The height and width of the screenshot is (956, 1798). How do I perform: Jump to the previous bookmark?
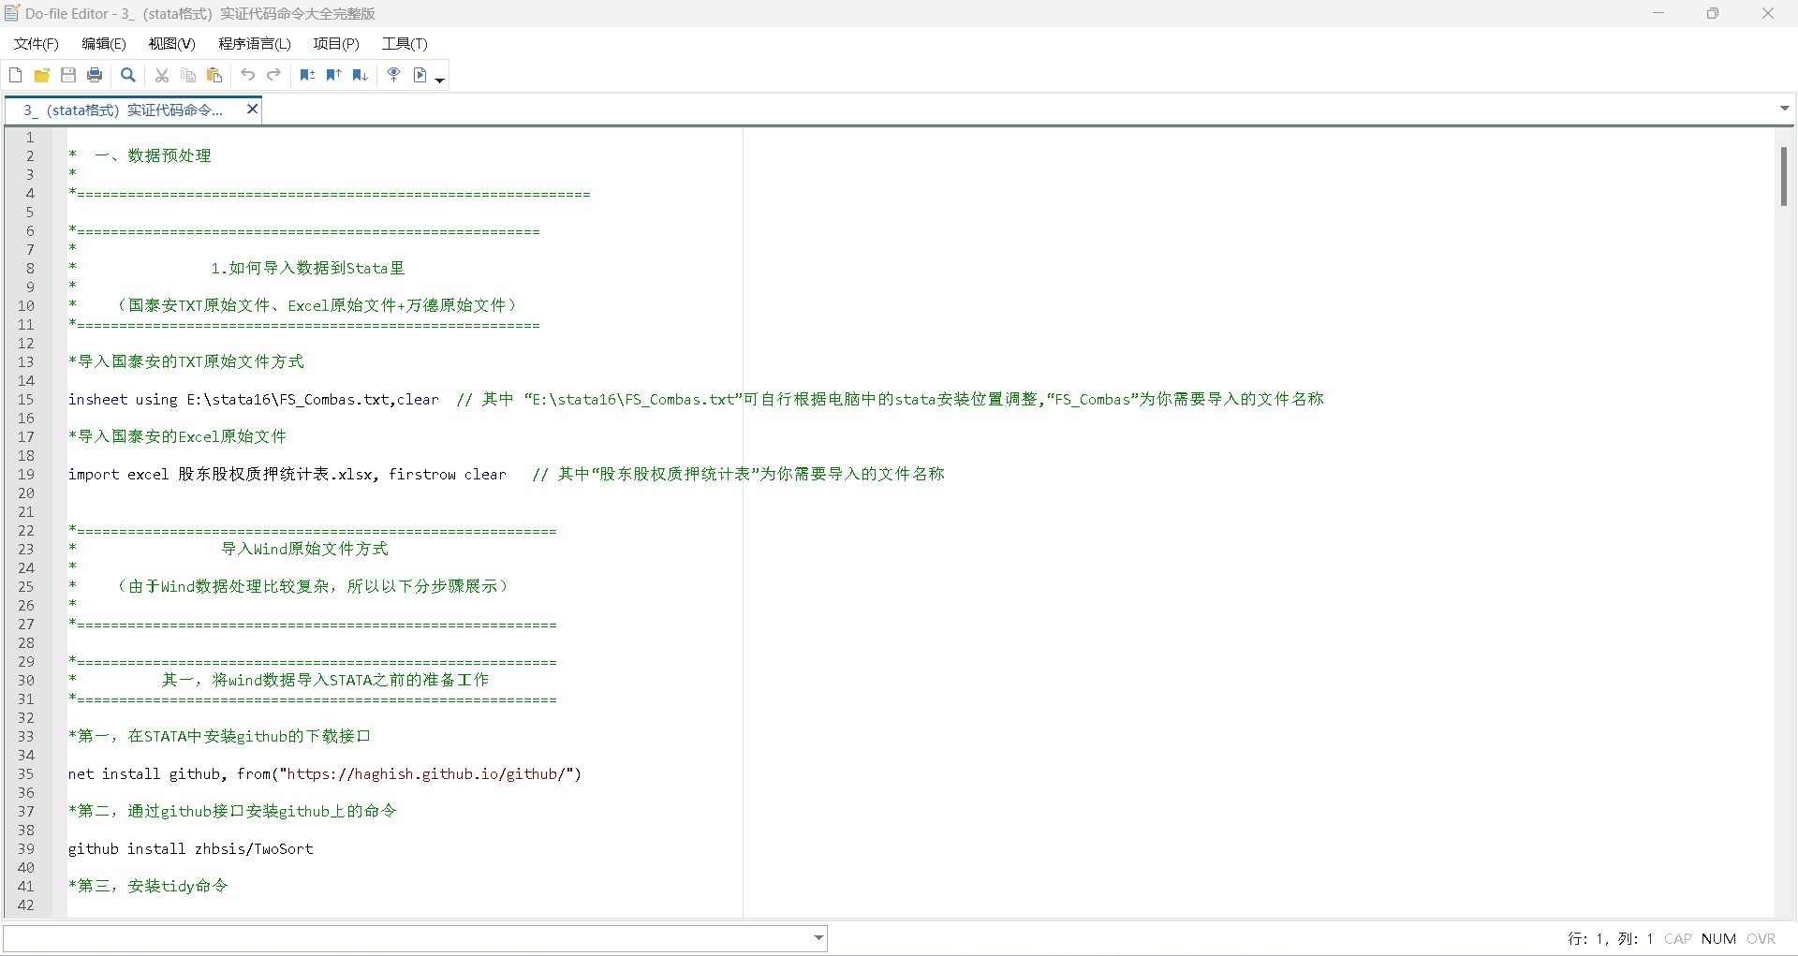[x=333, y=75]
